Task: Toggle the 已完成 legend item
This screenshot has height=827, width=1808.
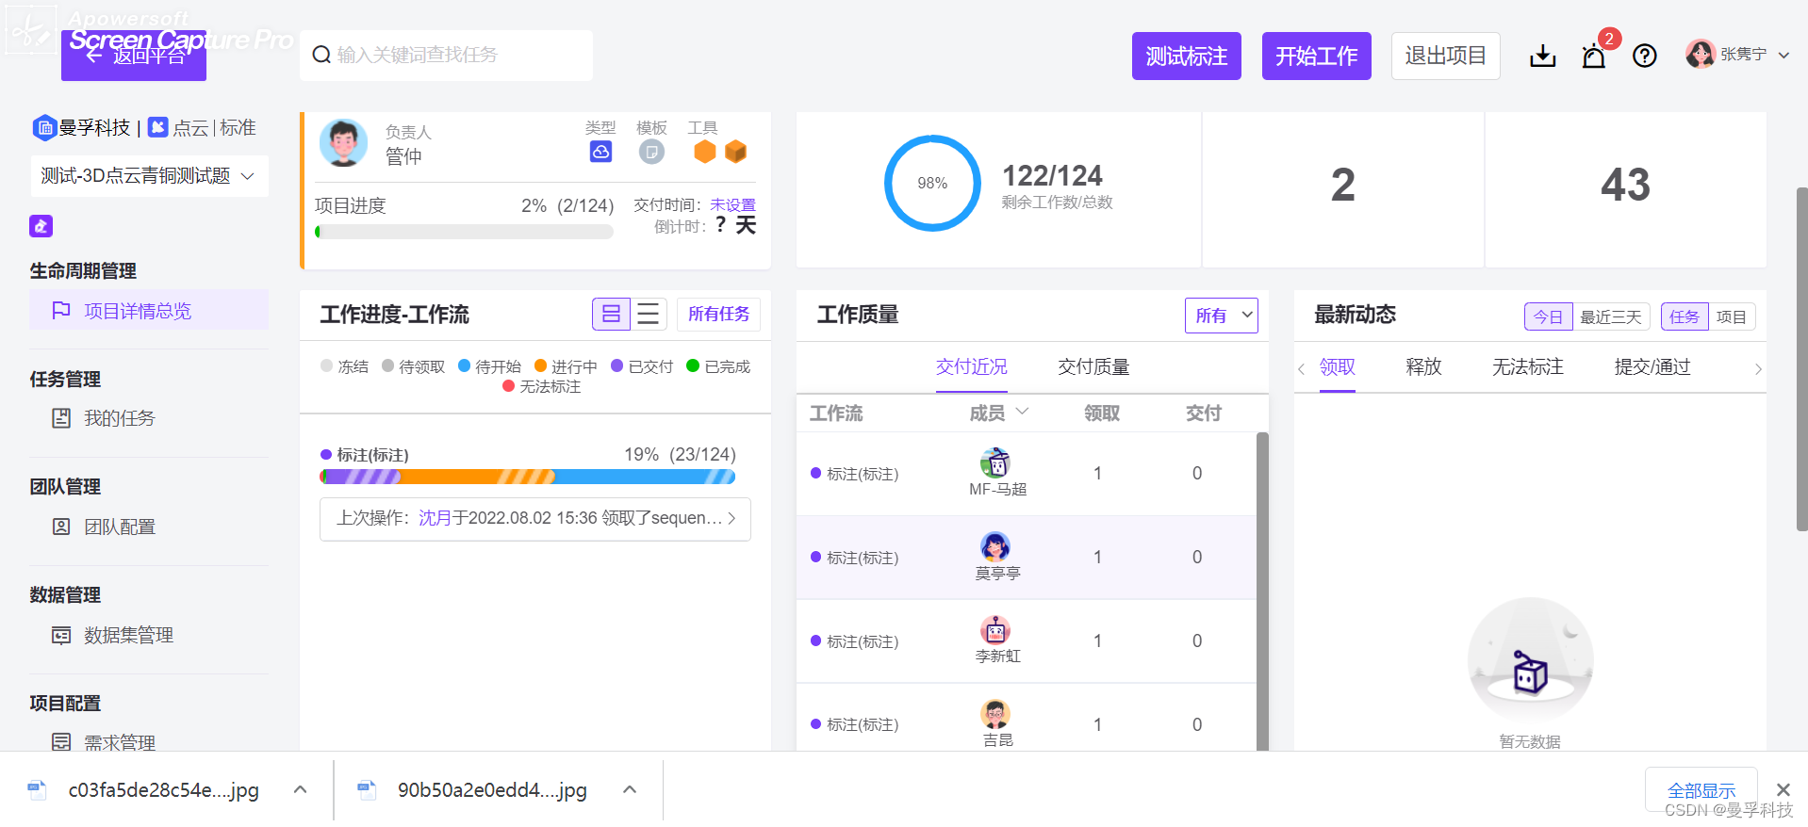Action: pyautogui.click(x=718, y=366)
